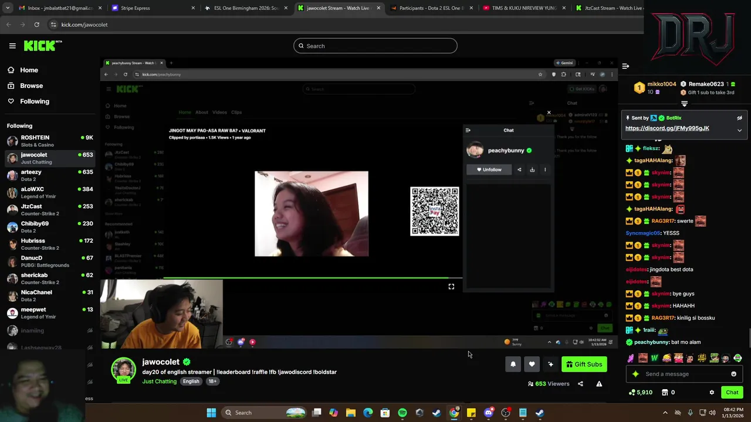The height and width of the screenshot is (422, 751).
Task: Open arteezy channel in Following list
Action: [50, 175]
